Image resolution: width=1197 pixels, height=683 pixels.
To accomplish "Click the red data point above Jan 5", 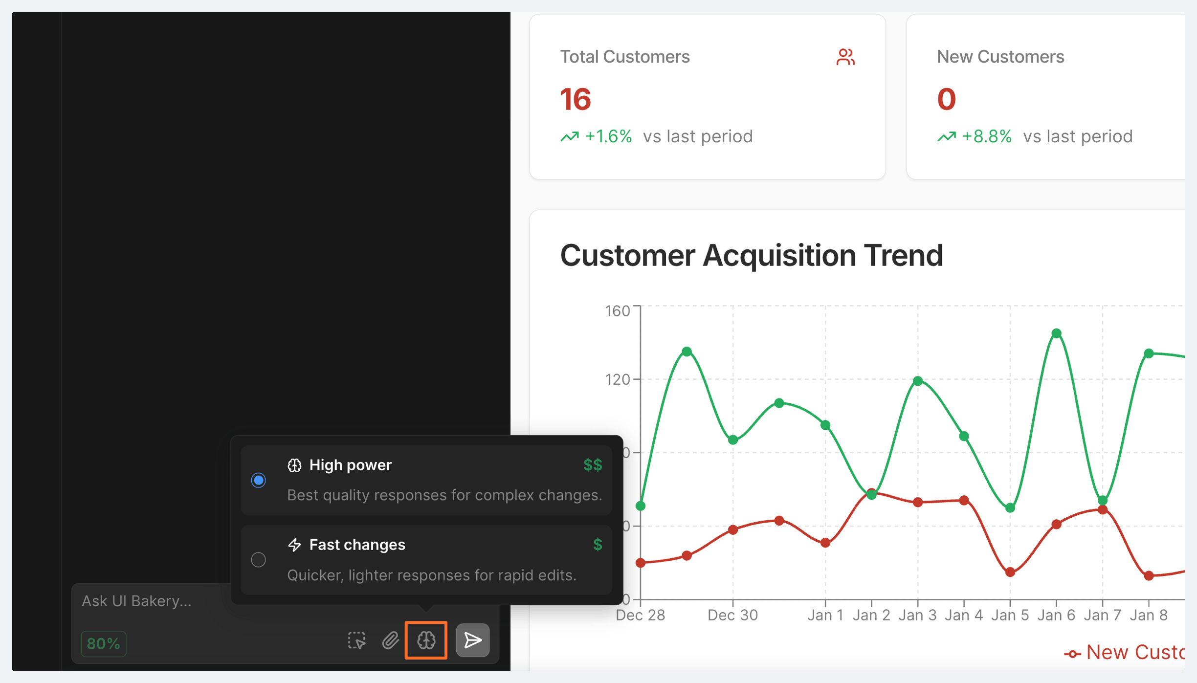I will pyautogui.click(x=1010, y=572).
